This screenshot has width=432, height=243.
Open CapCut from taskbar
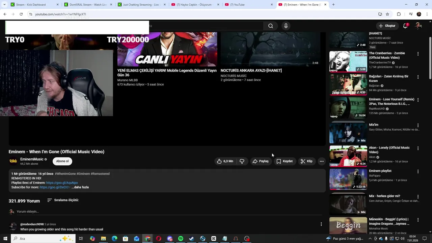tap(214, 239)
